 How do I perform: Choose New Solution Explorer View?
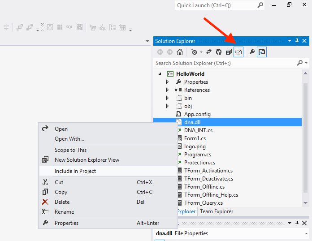[108, 160]
